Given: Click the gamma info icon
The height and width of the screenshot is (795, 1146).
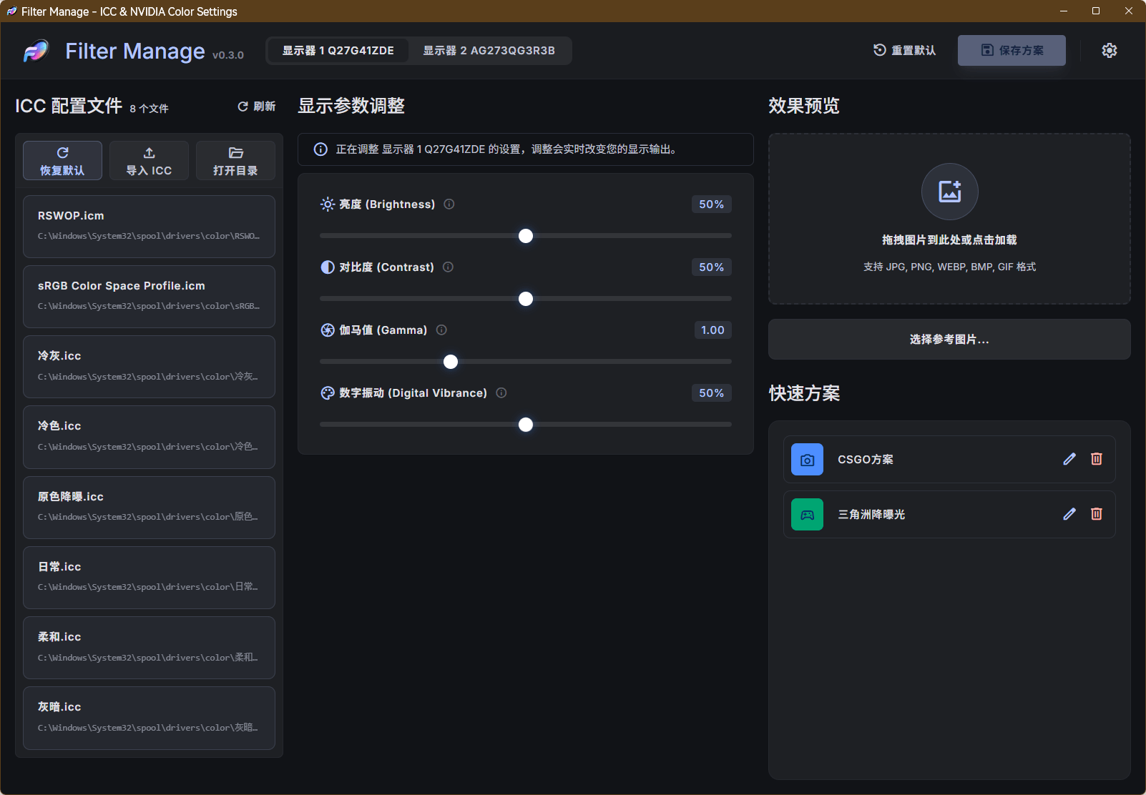Looking at the screenshot, I should point(441,330).
